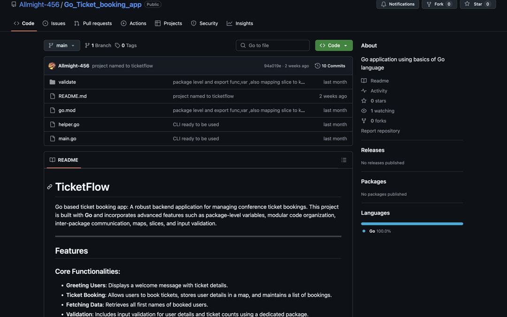Screen dimensions: 507x317
Task: Click the fork icon beside 0 forks
Action: click(364, 121)
